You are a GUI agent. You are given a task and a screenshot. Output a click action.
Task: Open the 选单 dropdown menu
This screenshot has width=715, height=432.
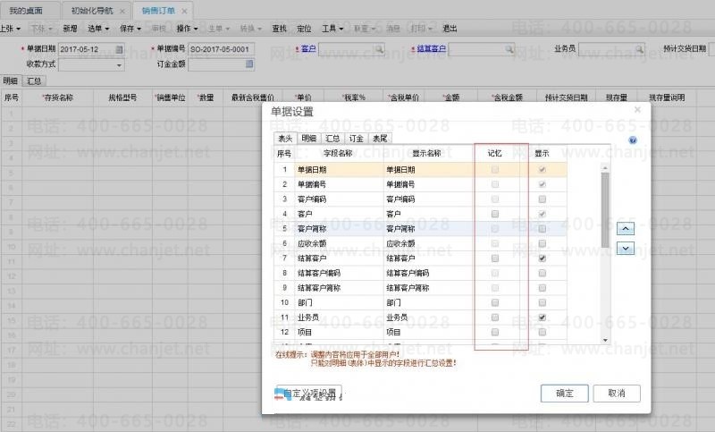click(x=98, y=29)
